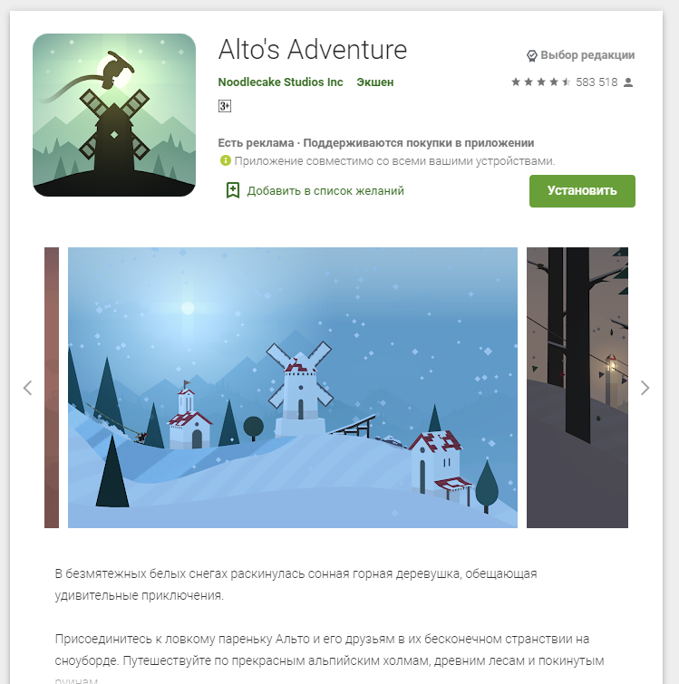Click the person icon beside the review count
This screenshot has height=684, width=679.
(628, 82)
